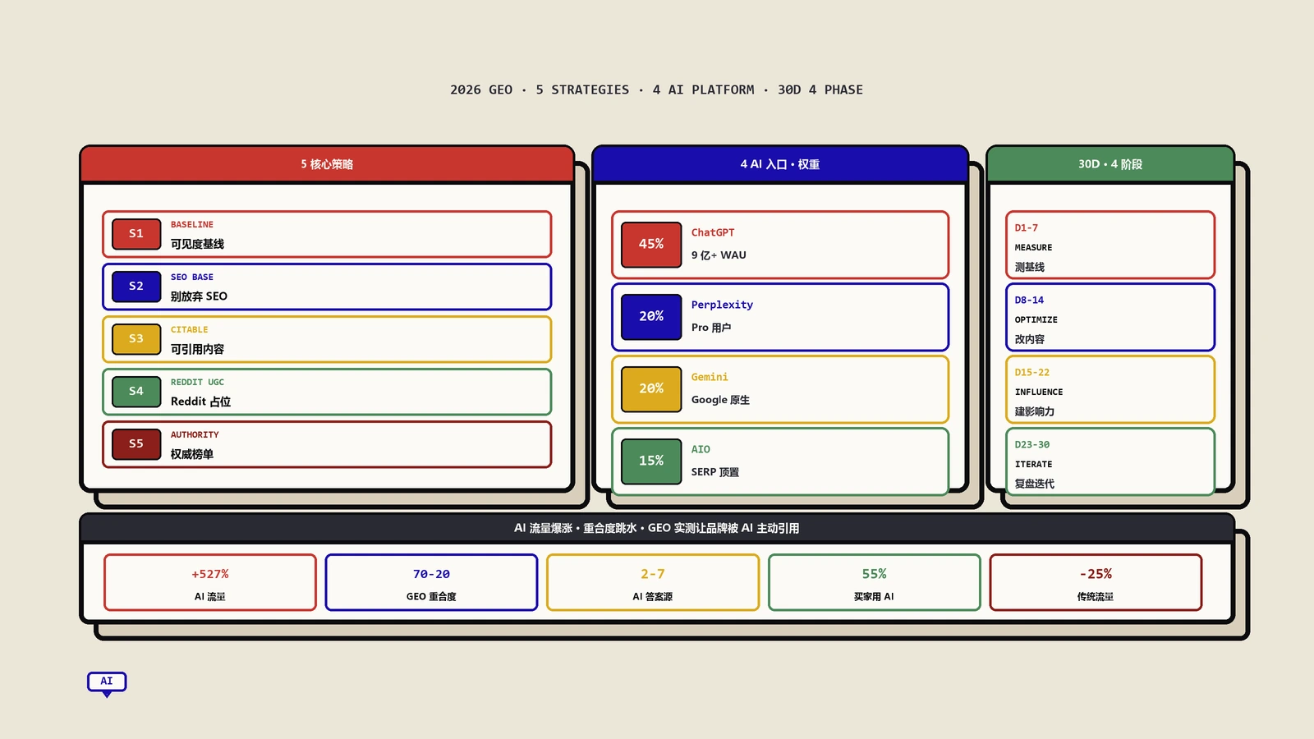1314x739 pixels.
Task: Click the "D23-30" phase label
Action: [1032, 445]
